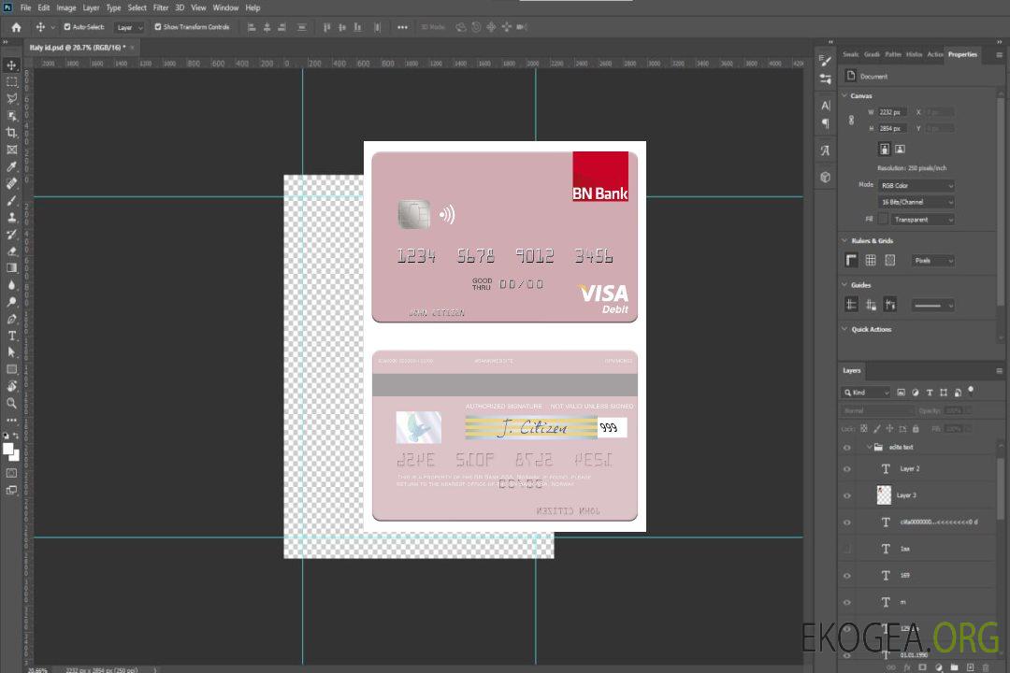Switch to the Actions panel tab
1010x673 pixels.
click(935, 55)
